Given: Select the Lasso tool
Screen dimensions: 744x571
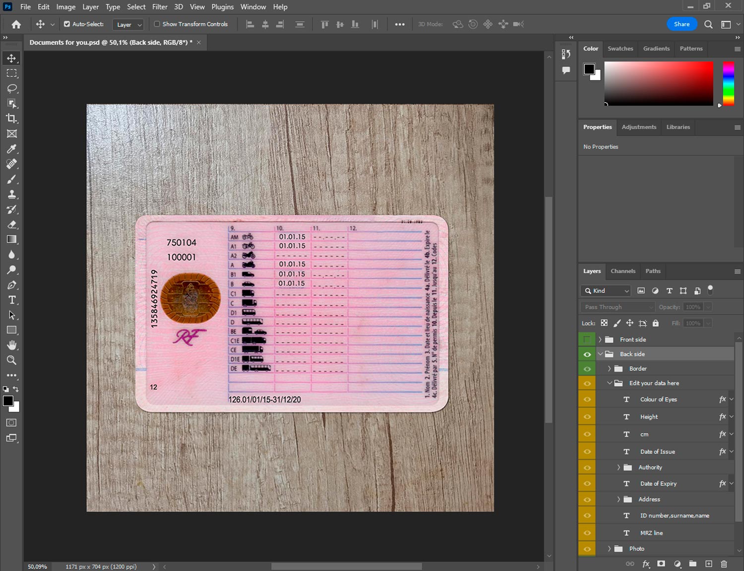Looking at the screenshot, I should pyautogui.click(x=11, y=88).
